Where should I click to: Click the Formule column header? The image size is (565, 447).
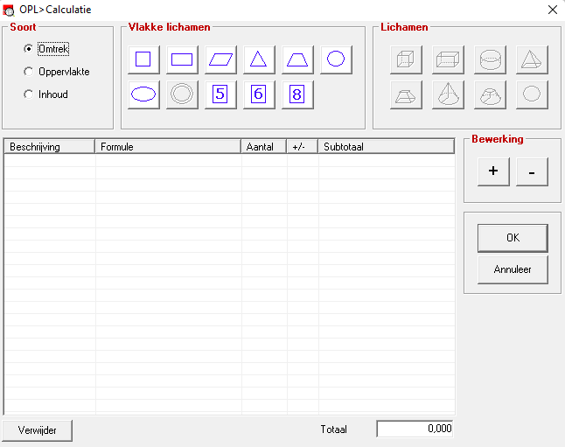168,147
